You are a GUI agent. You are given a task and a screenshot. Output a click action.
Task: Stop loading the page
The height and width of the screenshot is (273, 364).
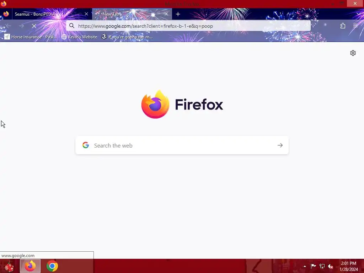click(34, 26)
